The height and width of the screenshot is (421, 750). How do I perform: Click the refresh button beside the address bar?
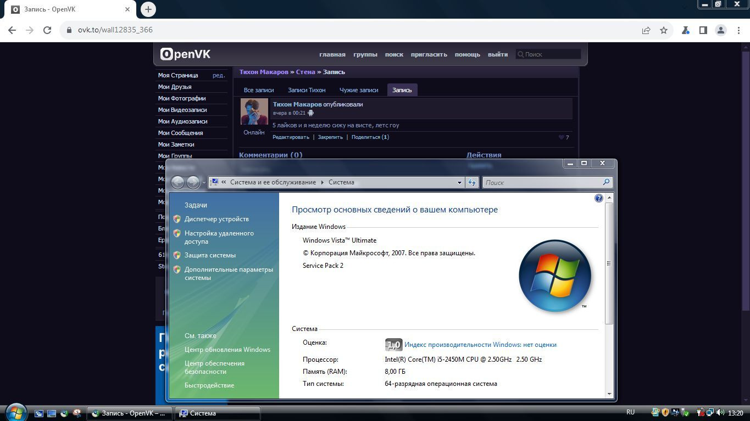[472, 182]
